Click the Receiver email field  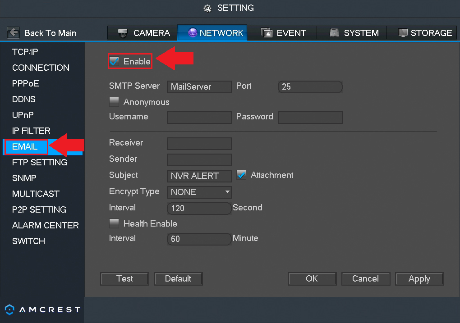(x=199, y=144)
